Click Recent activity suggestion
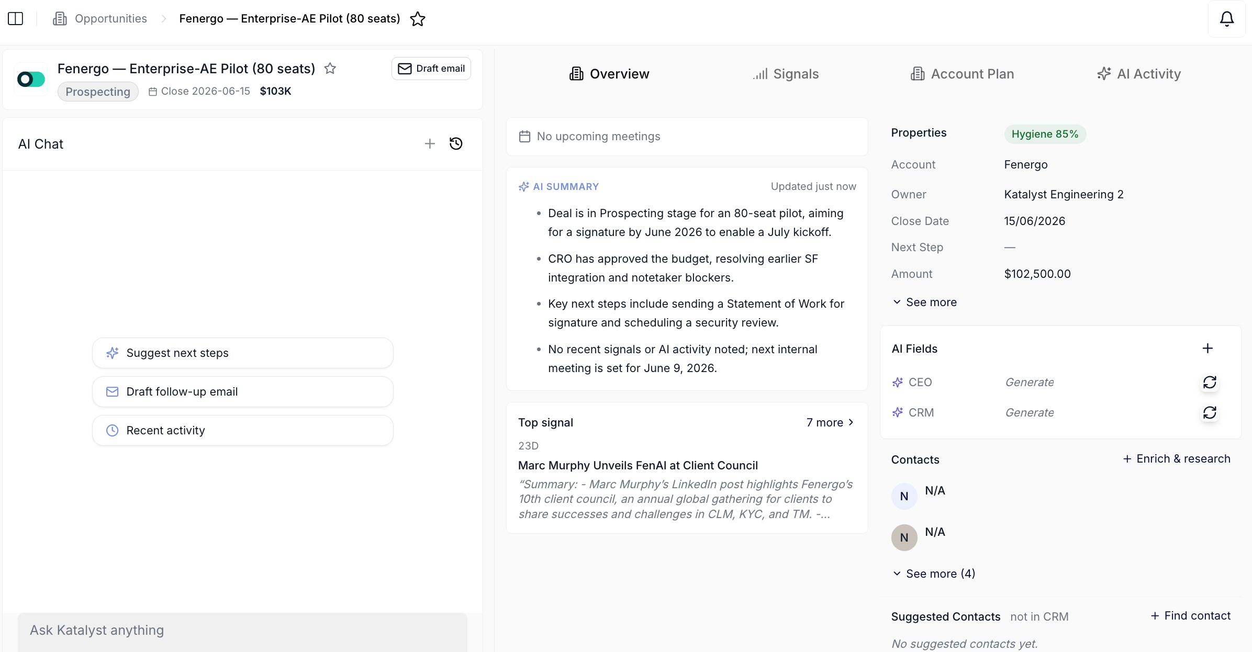This screenshot has height=652, width=1252. (x=243, y=431)
